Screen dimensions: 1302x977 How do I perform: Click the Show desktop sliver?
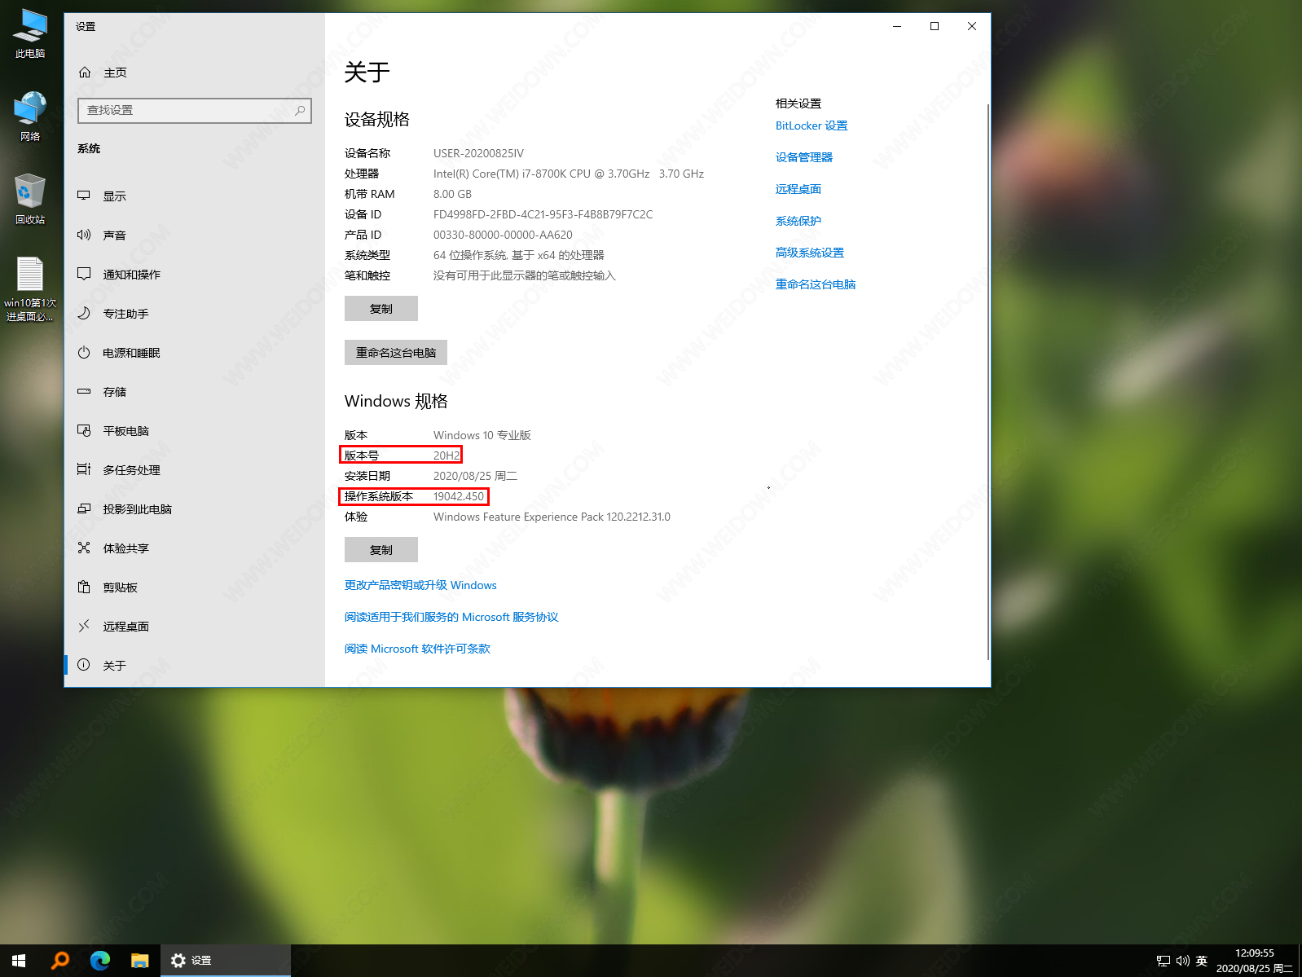click(1300, 961)
